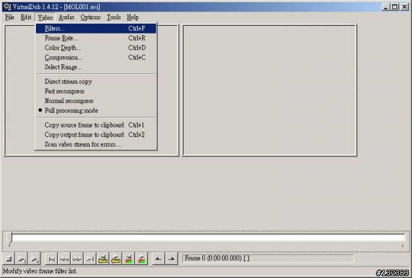Close the open Video menu
Viewport: 412px width, 278px height.
click(x=45, y=17)
